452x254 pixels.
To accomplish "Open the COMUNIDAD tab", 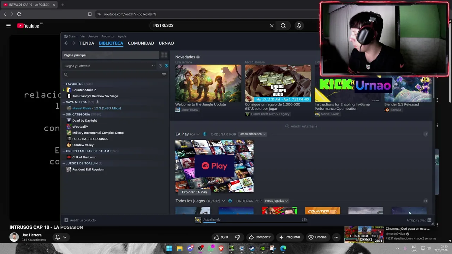I will point(141,43).
